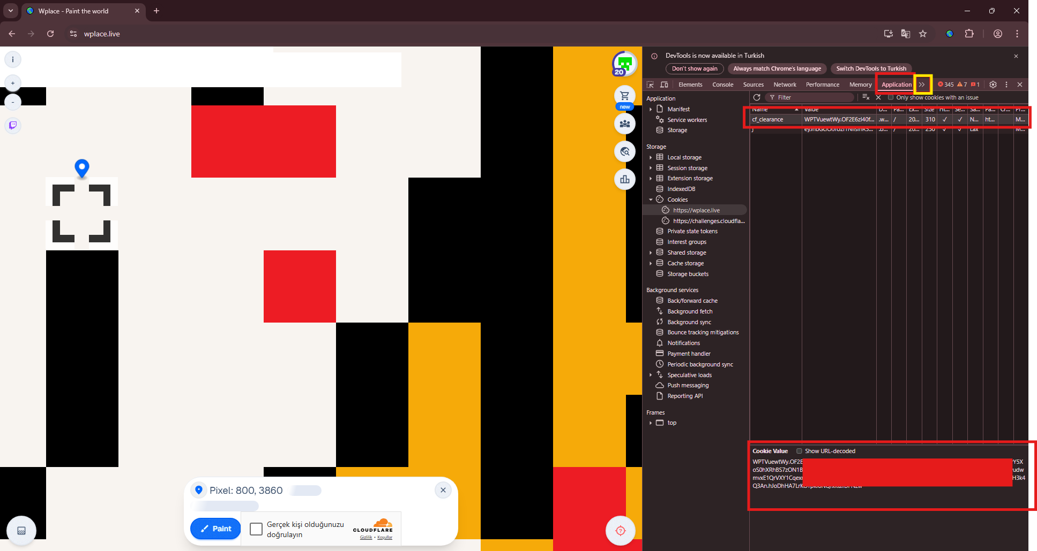Click Google Translate icon in address bar
Viewport: 1037px width, 551px height.
click(x=906, y=34)
